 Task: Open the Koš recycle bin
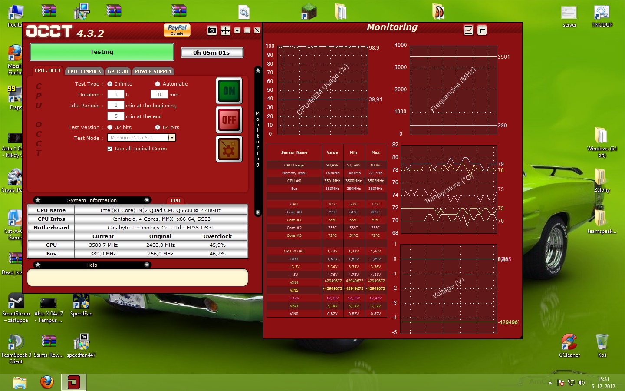(602, 345)
